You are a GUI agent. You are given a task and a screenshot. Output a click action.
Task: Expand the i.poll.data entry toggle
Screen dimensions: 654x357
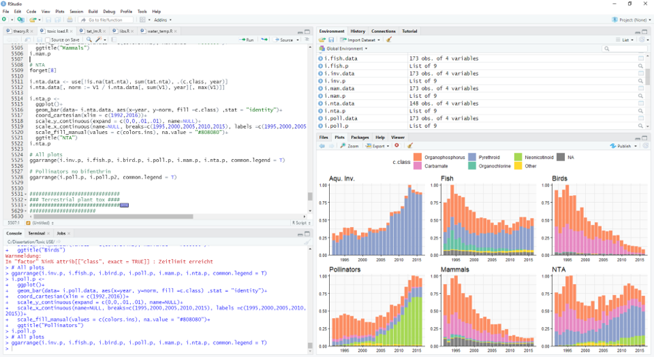(320, 118)
